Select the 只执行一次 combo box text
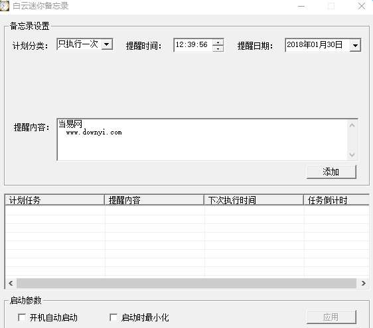Viewport: 373px width, 328px height. tap(78, 44)
